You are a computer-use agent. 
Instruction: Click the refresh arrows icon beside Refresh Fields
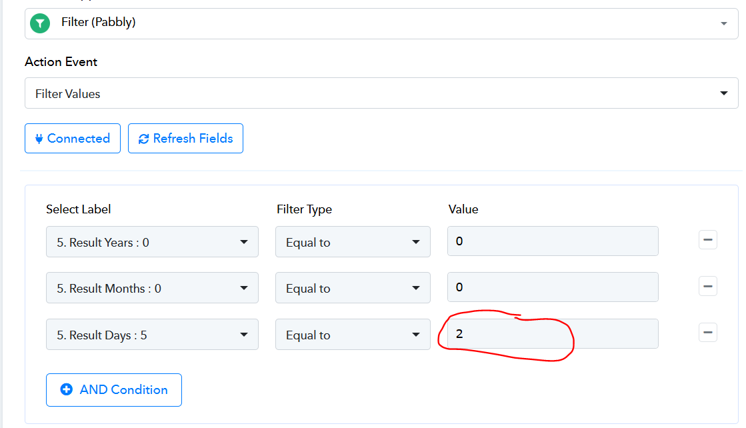(x=143, y=139)
